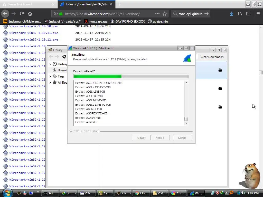263x197 pixels.
Task: Switch to Wir.. Wireshark taskbar button
Action: click(196, 193)
